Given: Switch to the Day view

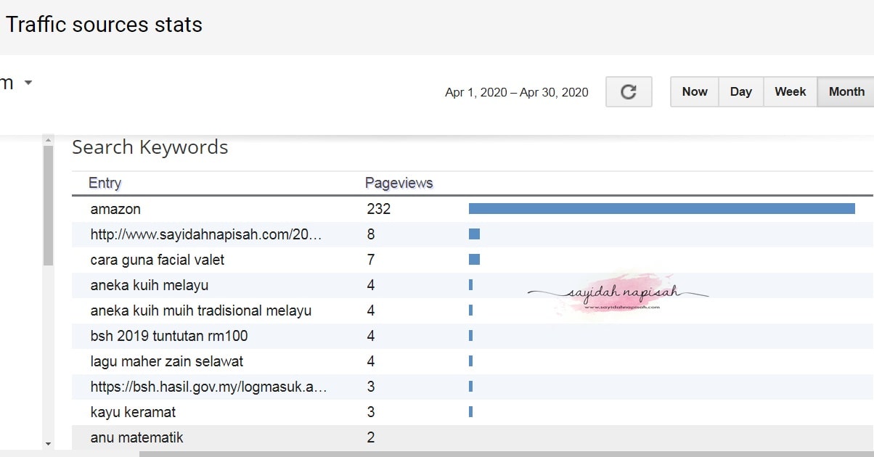Looking at the screenshot, I should pyautogui.click(x=740, y=91).
